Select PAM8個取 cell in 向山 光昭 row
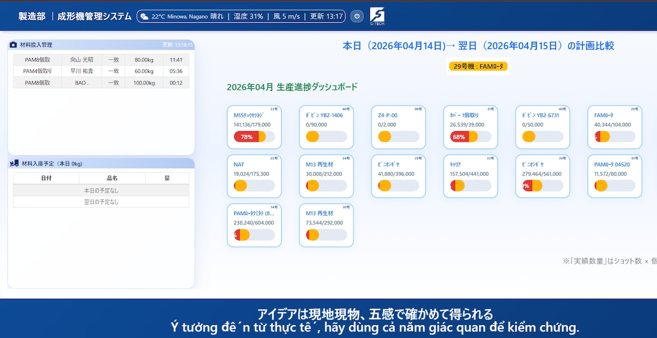 coord(38,60)
